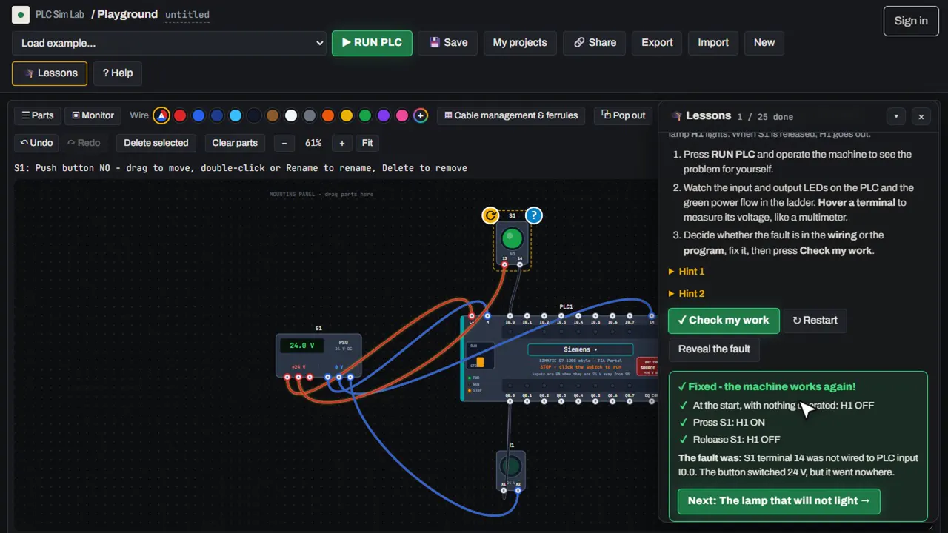Click S1 terminal 13

point(505,264)
